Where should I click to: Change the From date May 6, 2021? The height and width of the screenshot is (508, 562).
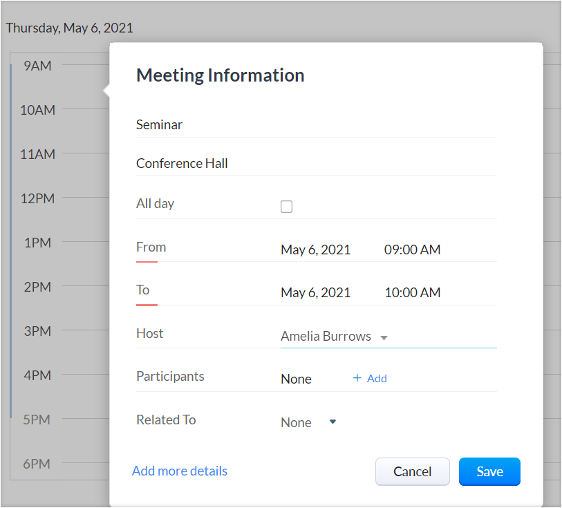(315, 250)
